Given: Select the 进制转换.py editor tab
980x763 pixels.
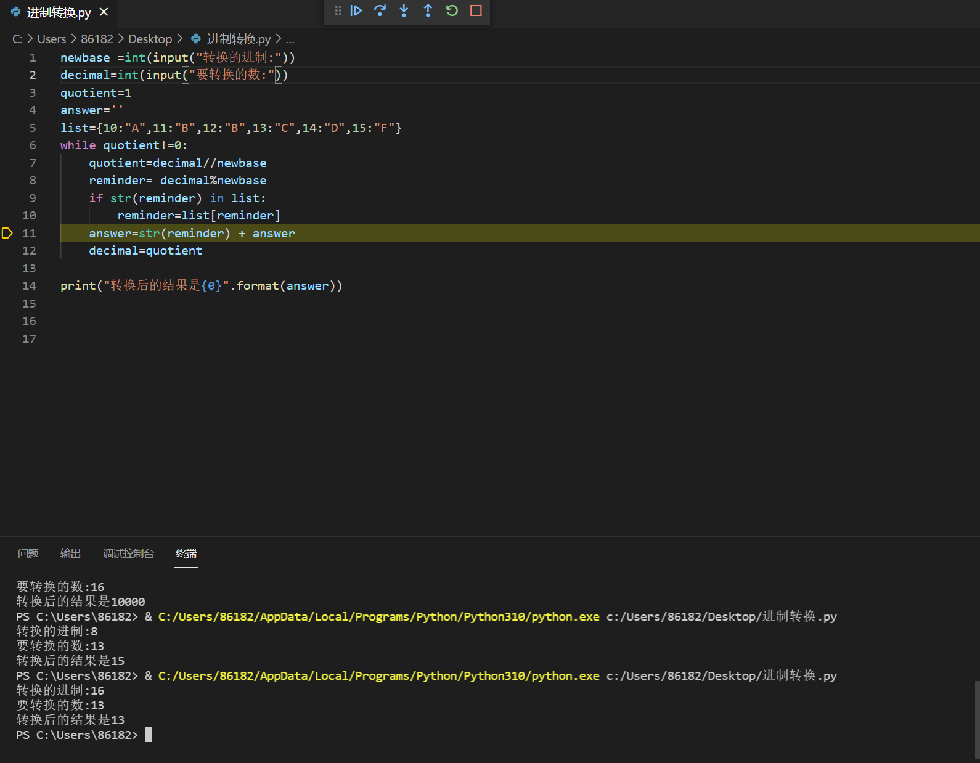Looking at the screenshot, I should point(59,12).
